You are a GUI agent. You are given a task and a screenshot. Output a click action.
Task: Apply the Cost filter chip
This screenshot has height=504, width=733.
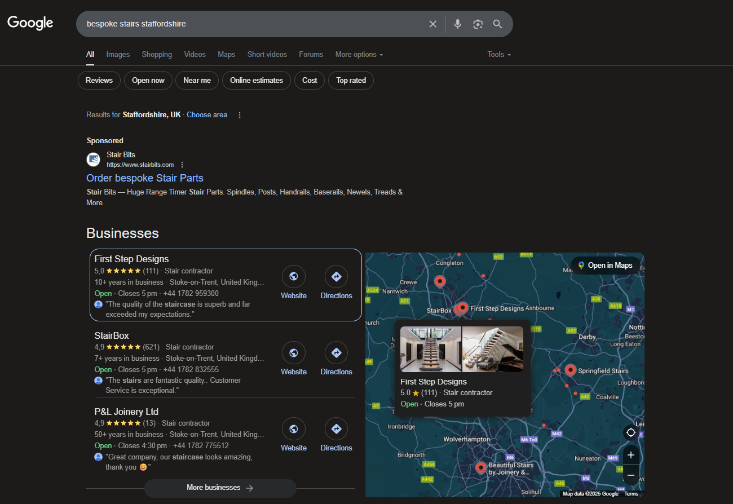pyautogui.click(x=310, y=80)
